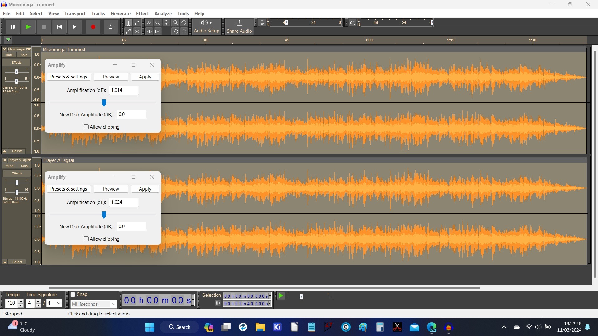Open the Generate menu

(x=121, y=13)
